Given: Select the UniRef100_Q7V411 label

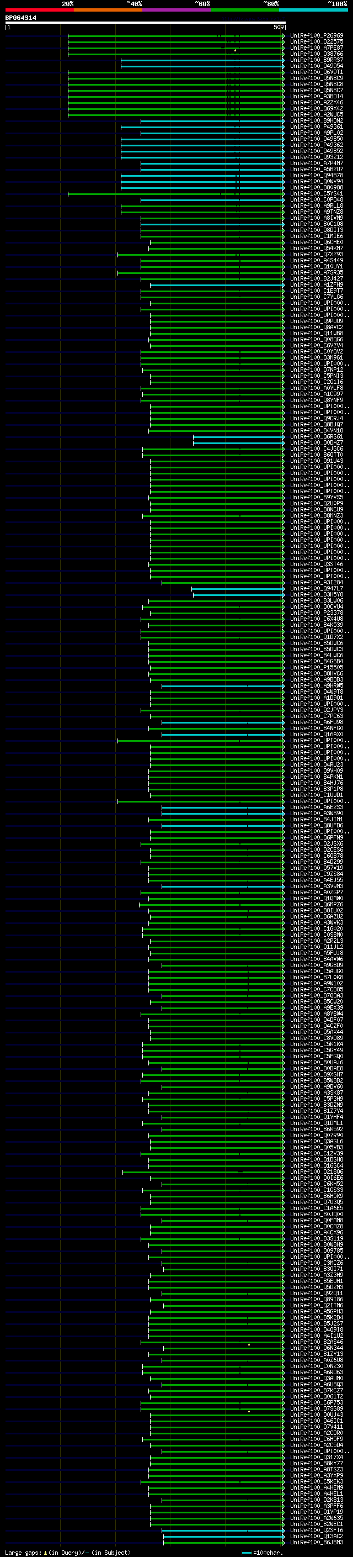Looking at the screenshot, I should 317,1427.
